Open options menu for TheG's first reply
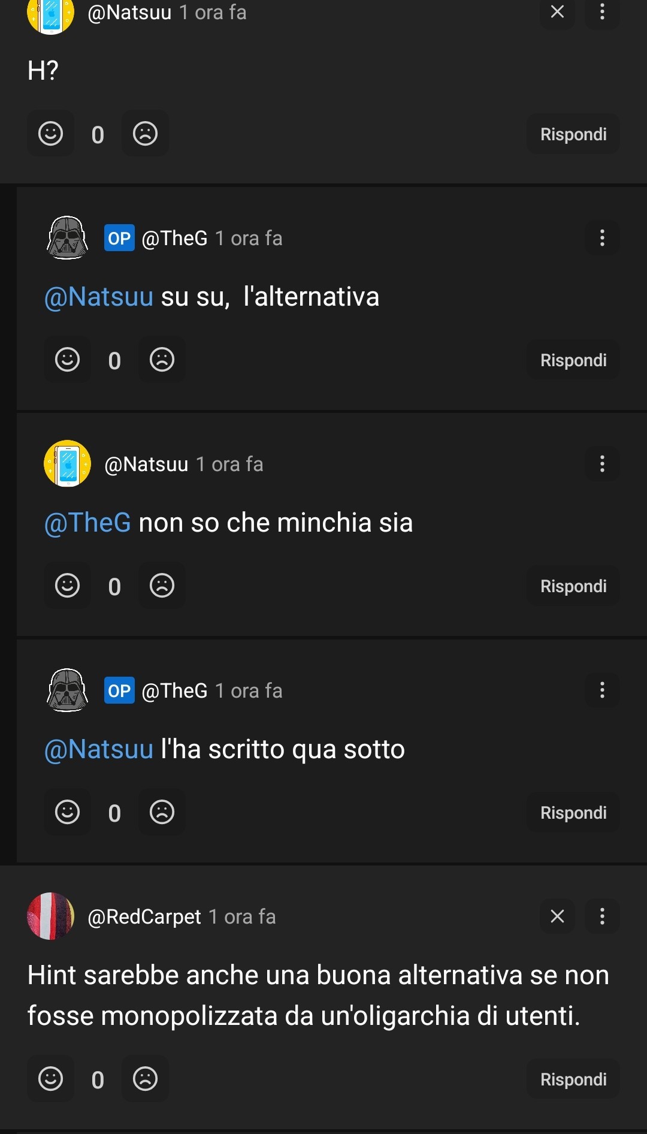Image resolution: width=647 pixels, height=1134 pixels. [x=602, y=238]
